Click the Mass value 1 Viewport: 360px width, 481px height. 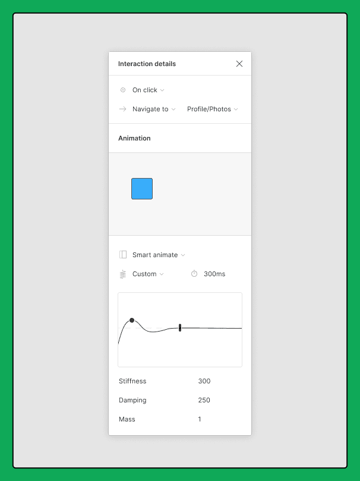pyautogui.click(x=200, y=419)
